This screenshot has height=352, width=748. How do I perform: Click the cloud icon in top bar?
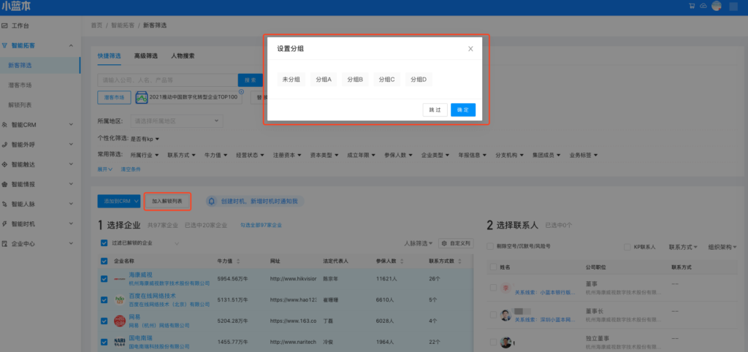click(703, 6)
